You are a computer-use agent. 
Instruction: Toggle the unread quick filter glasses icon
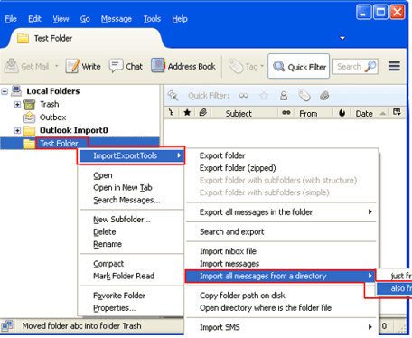[243, 96]
